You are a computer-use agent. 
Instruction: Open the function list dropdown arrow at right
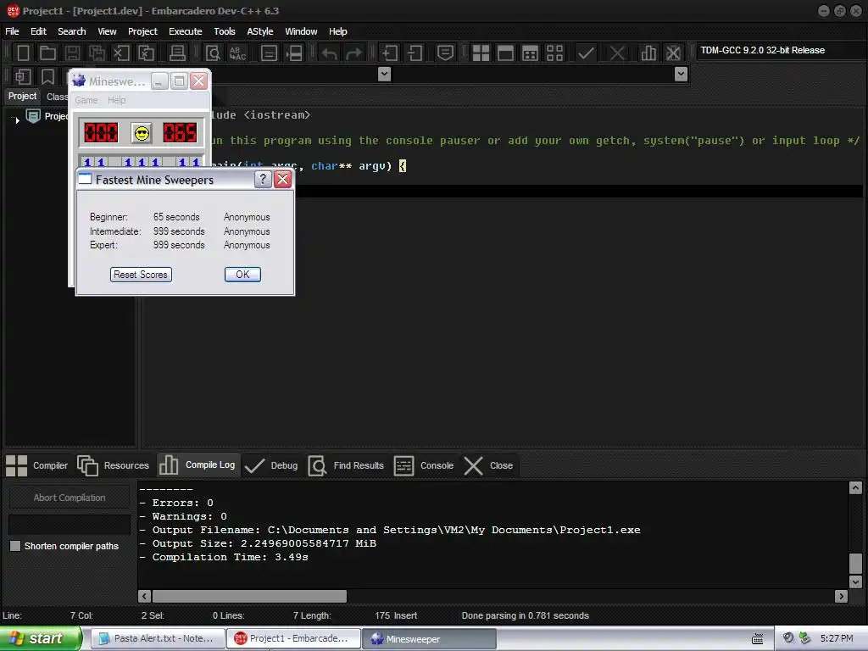tap(682, 75)
